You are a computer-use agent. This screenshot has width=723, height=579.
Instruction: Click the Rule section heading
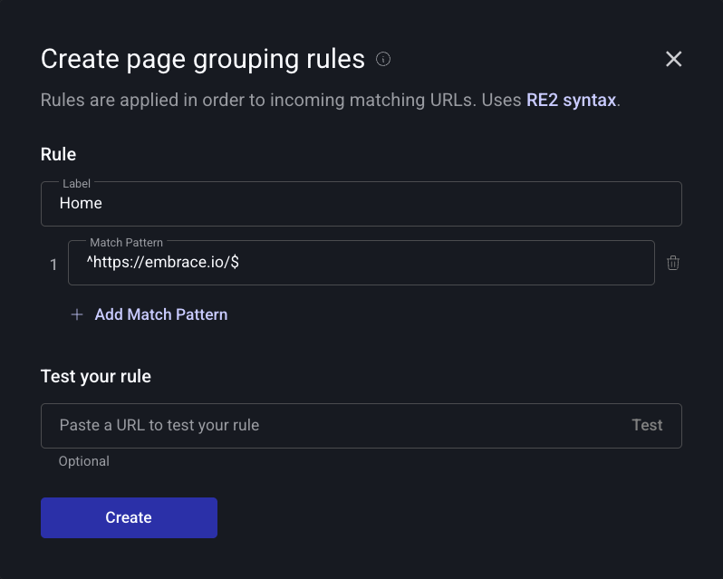click(59, 154)
